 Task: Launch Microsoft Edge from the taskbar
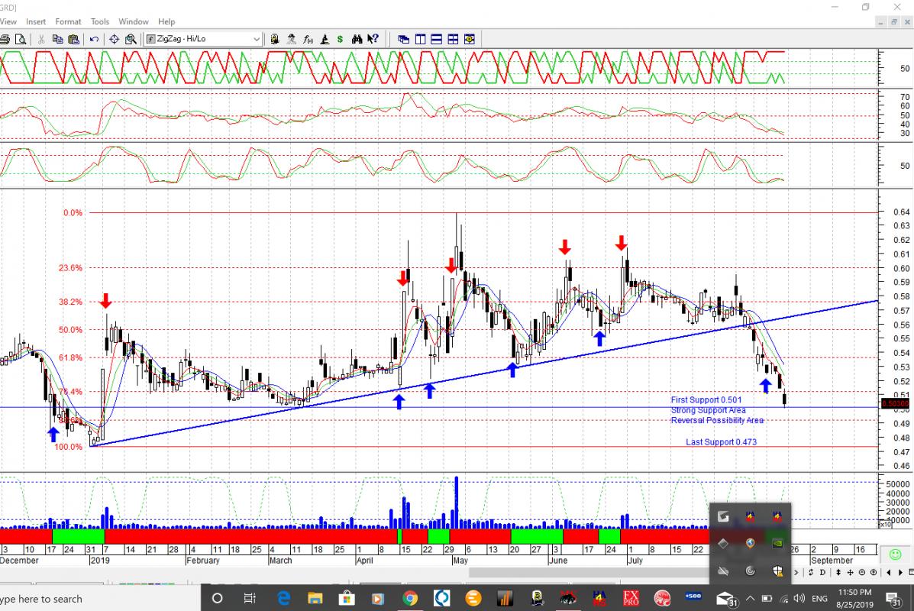(x=283, y=598)
